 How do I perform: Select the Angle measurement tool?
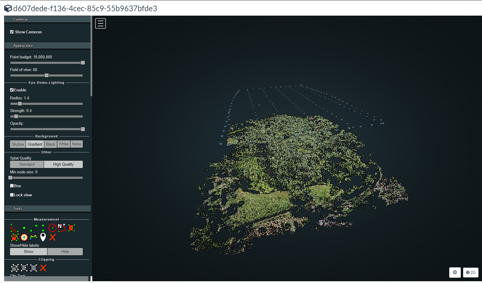coord(14,228)
